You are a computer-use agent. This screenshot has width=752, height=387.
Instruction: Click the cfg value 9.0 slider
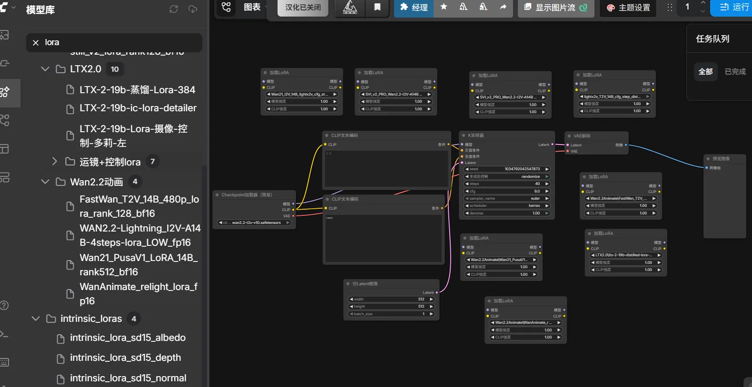click(507, 191)
